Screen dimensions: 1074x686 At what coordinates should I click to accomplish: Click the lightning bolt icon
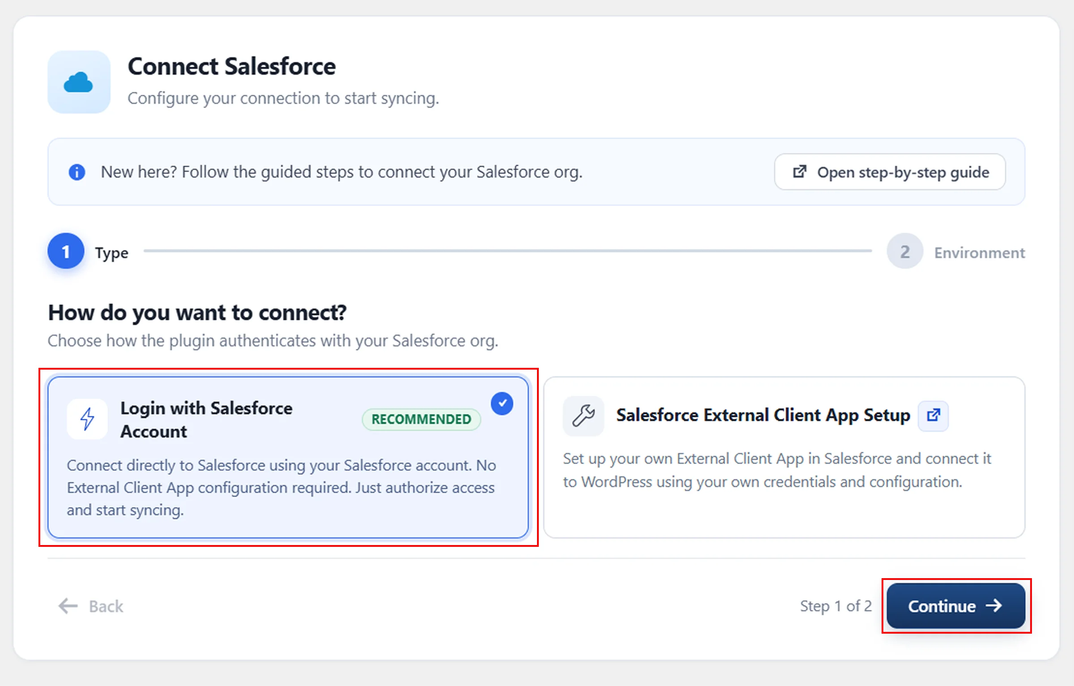tap(87, 419)
